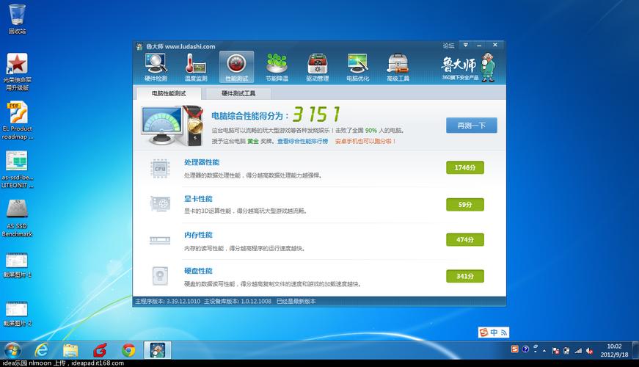This screenshot has height=367, width=639.
Task: Open 驱动管理 driver management
Action: pos(317,68)
